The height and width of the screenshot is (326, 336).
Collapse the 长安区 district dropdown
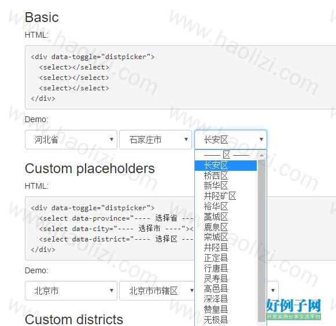[x=231, y=140]
